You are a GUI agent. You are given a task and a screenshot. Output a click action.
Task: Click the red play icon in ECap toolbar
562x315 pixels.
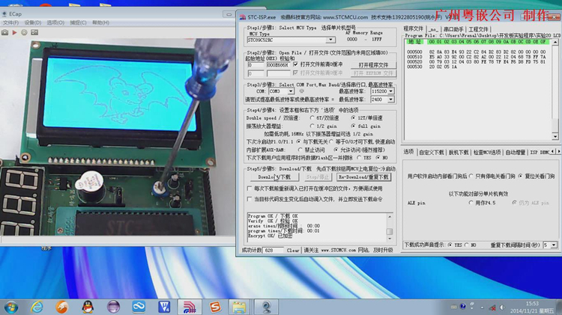(x=14, y=33)
